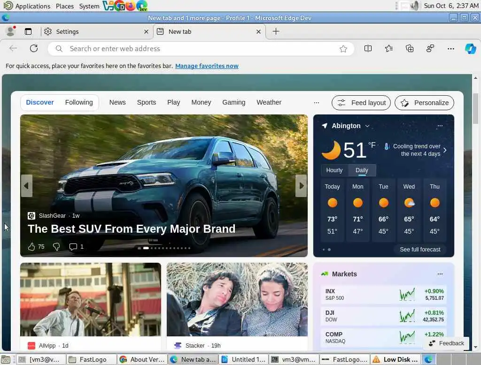
Task: Close the Settings tab
Action: pyautogui.click(x=146, y=31)
